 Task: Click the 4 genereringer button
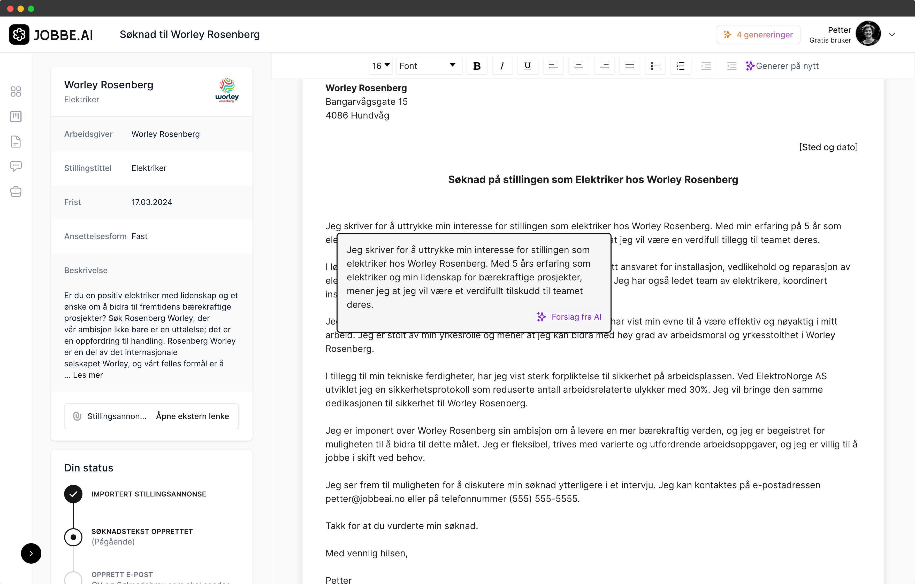(x=758, y=35)
